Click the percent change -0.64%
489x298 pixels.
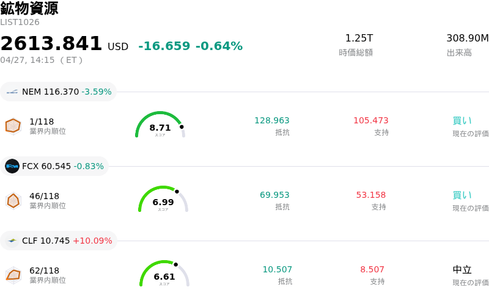click(219, 46)
